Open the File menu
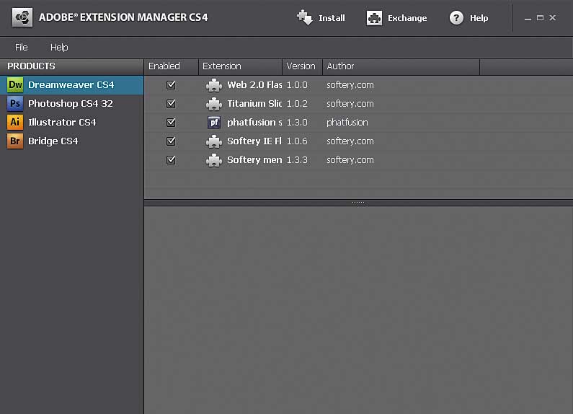This screenshot has width=573, height=414. tap(21, 47)
